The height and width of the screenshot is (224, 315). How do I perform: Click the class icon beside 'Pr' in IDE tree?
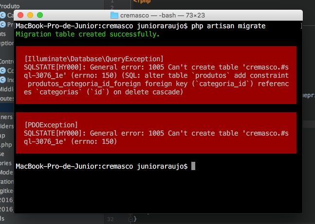pos(3,24)
